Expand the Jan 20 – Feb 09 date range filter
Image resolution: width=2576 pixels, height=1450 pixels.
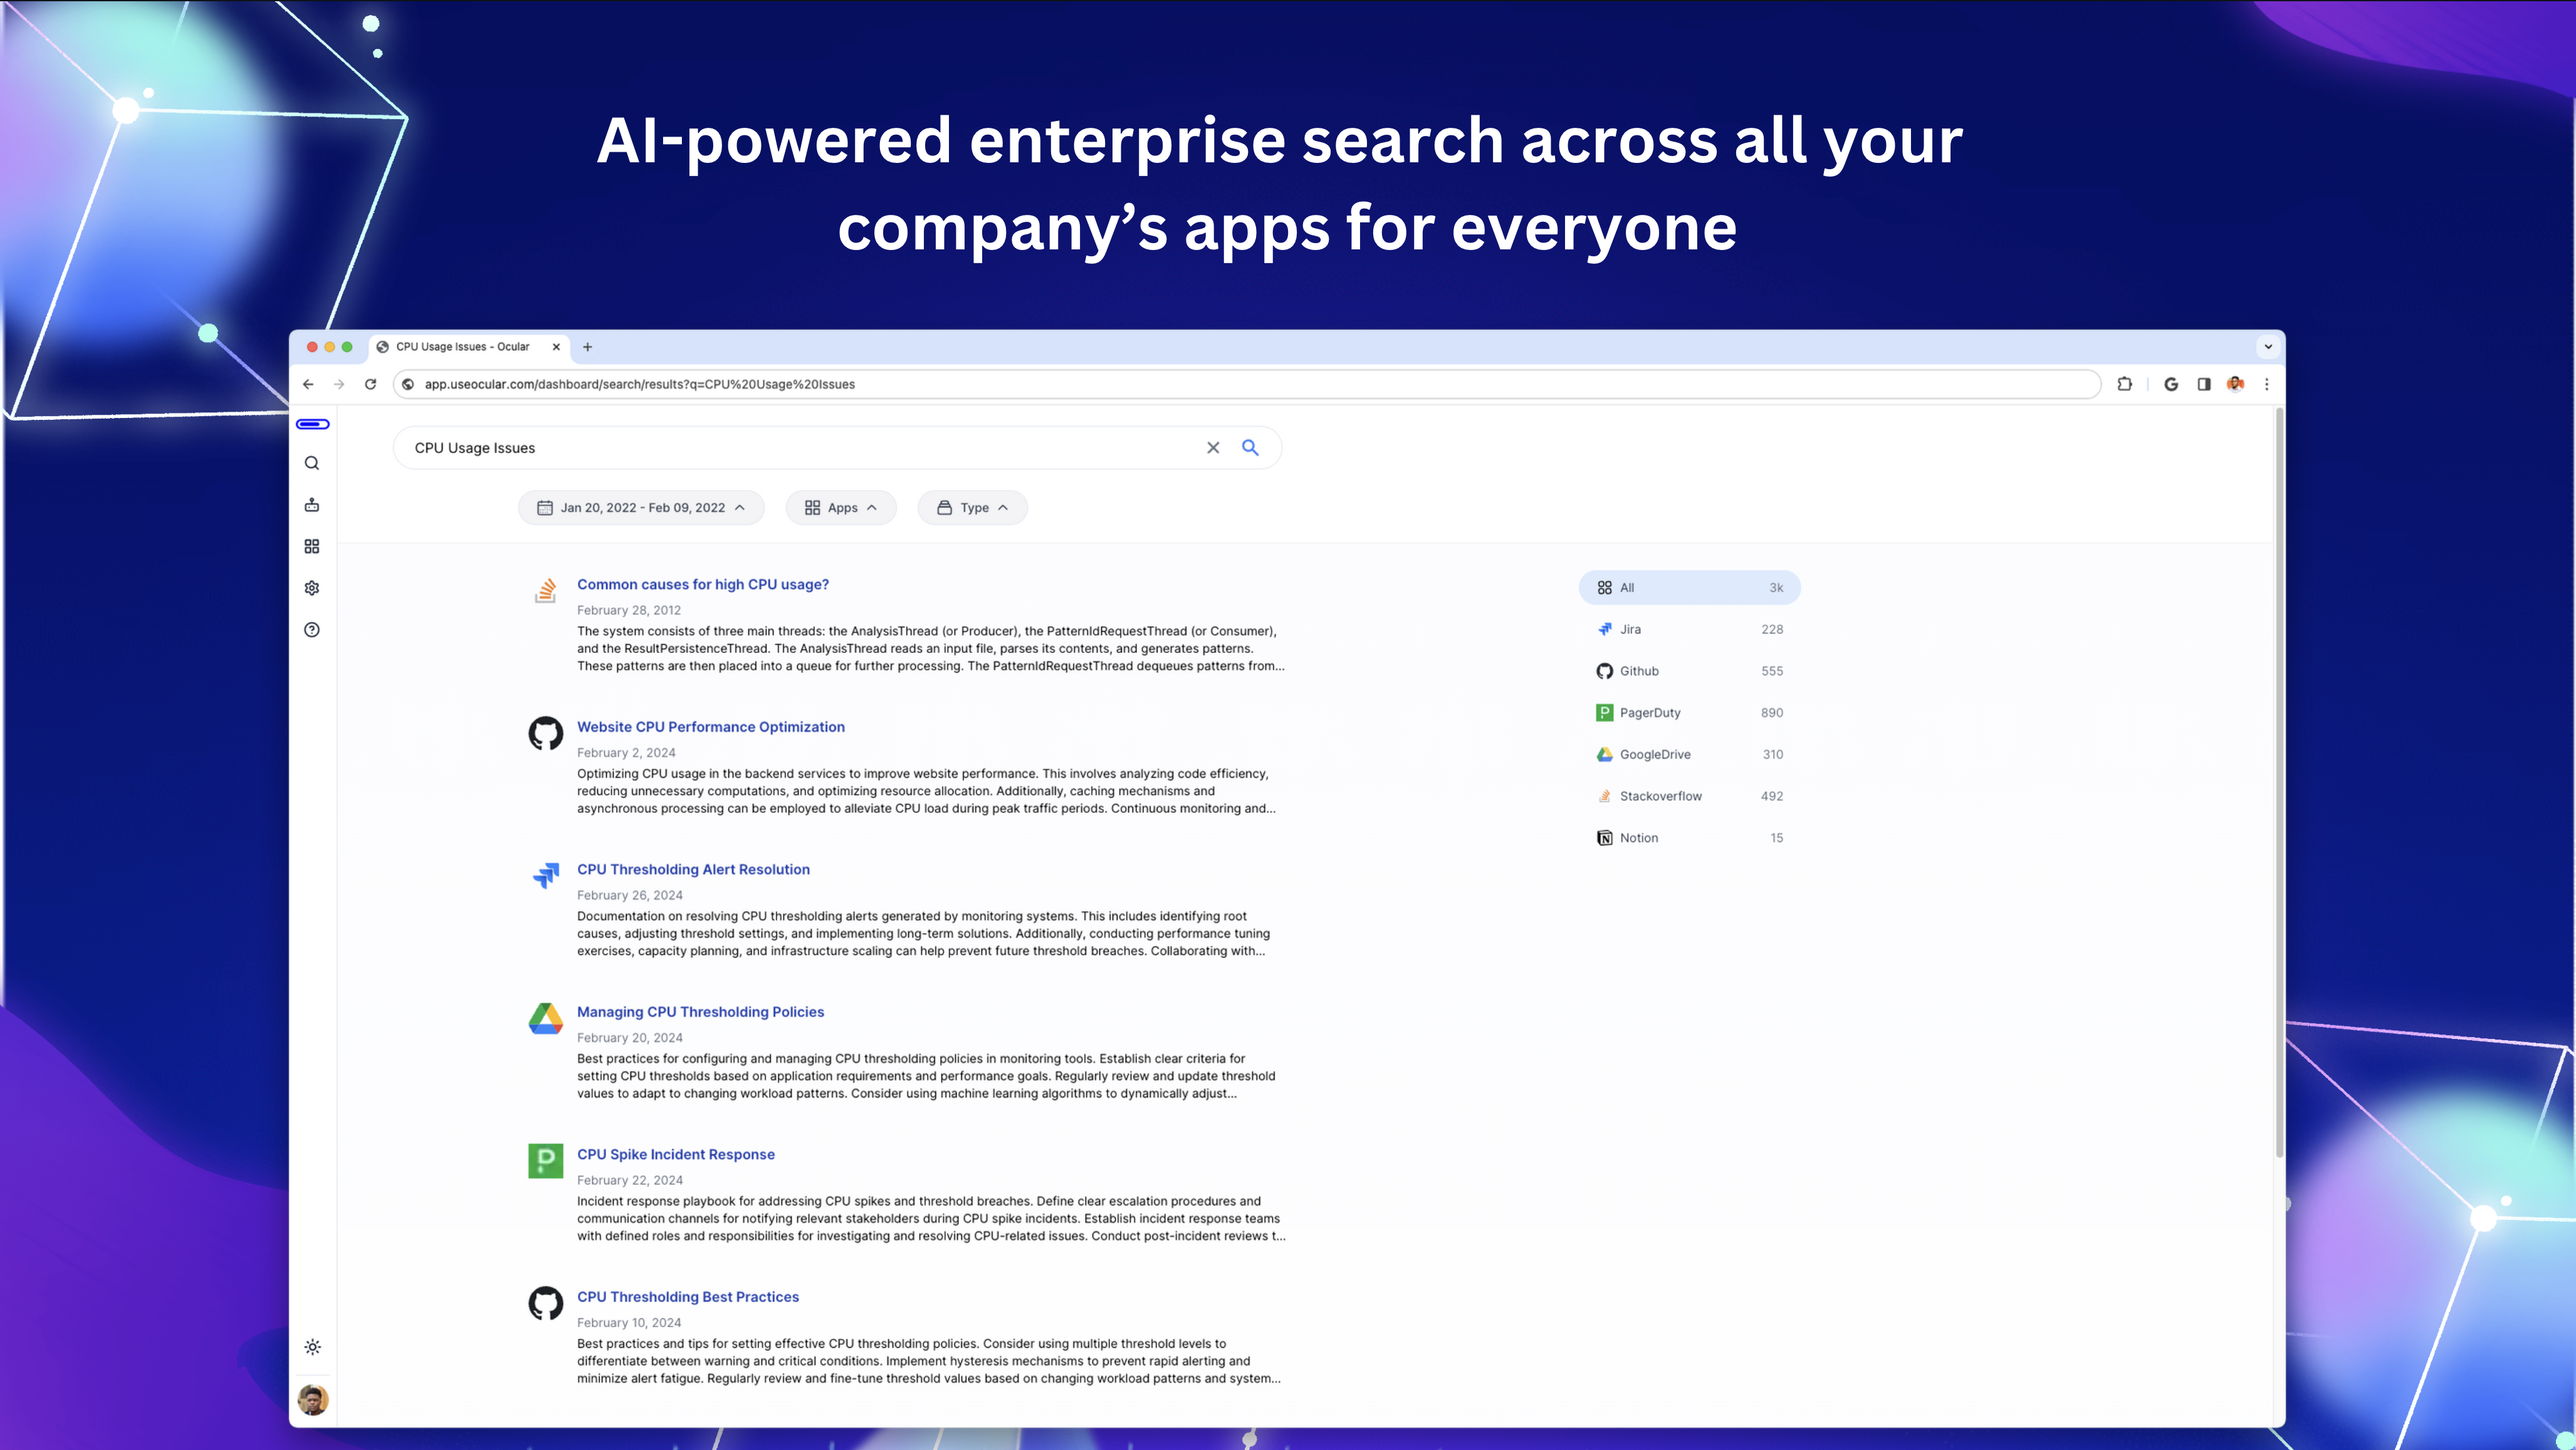(641, 508)
